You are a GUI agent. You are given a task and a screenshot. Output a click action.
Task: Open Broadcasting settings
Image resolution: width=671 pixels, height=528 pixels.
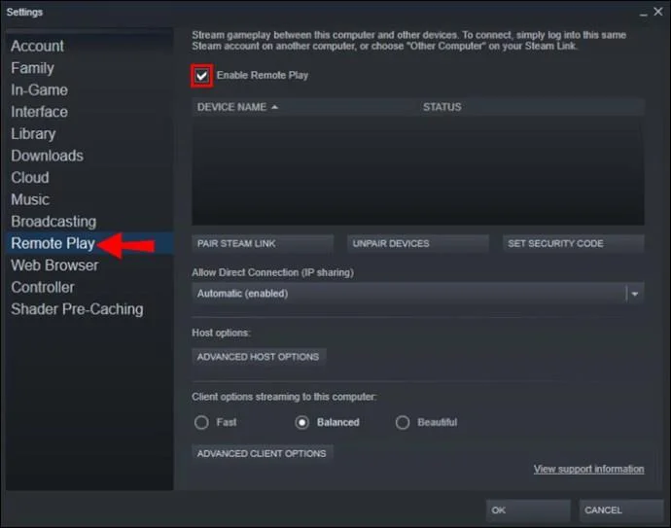pyautogui.click(x=53, y=222)
